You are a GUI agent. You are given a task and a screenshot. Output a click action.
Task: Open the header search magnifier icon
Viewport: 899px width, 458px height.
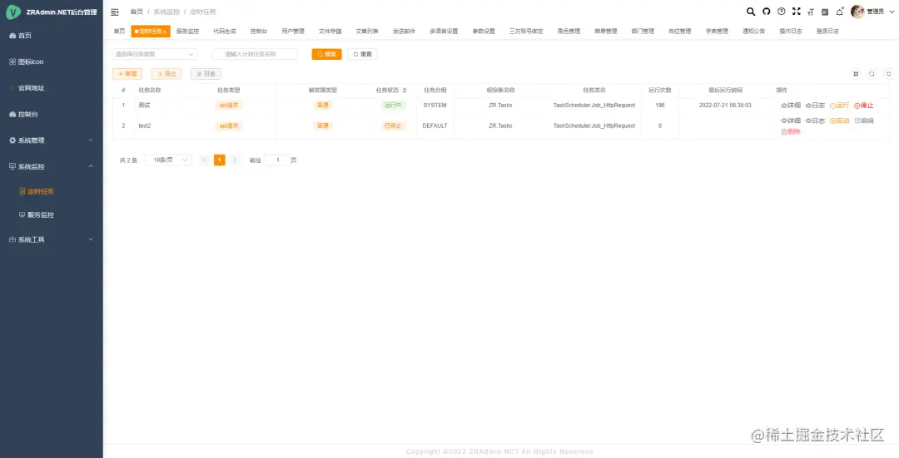[751, 12]
